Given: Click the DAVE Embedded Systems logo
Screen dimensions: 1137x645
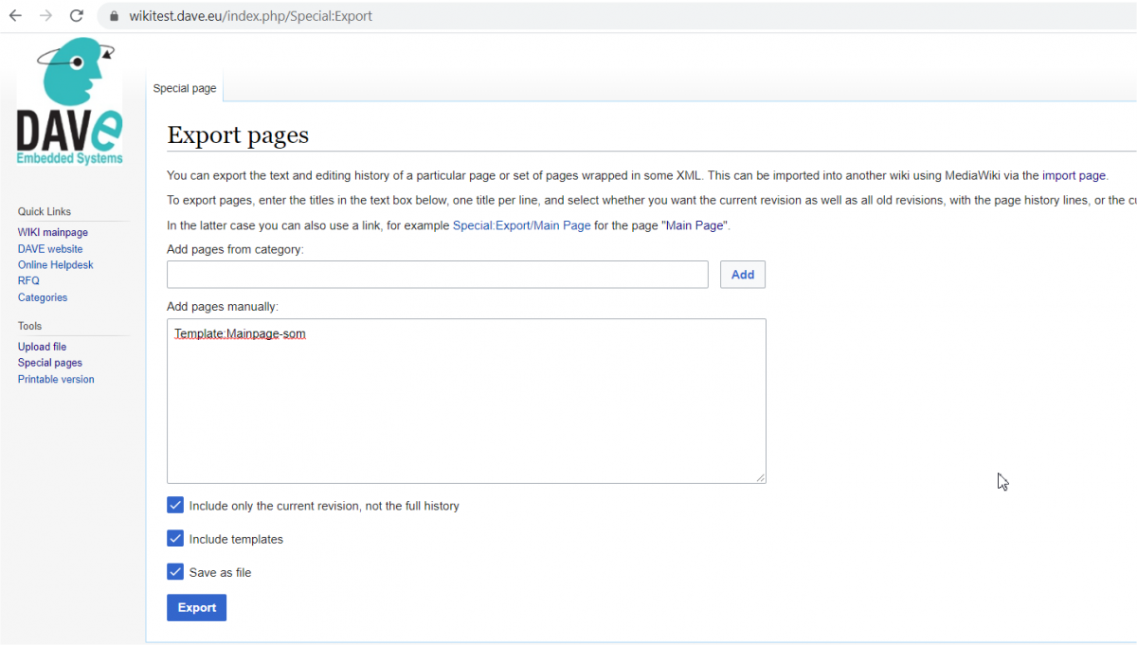Looking at the screenshot, I should [69, 101].
